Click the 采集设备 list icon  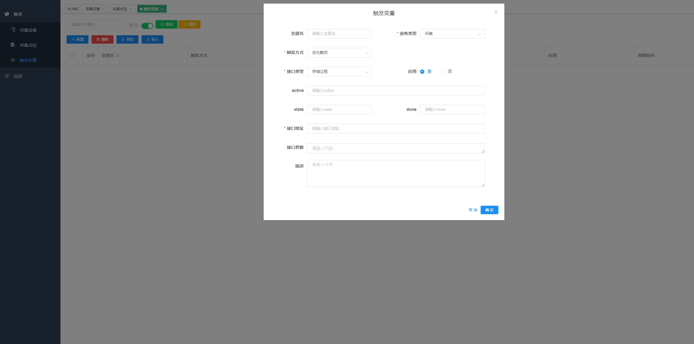(x=13, y=30)
